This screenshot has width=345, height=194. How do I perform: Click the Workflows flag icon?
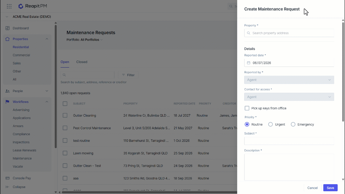pyautogui.click(x=7, y=102)
